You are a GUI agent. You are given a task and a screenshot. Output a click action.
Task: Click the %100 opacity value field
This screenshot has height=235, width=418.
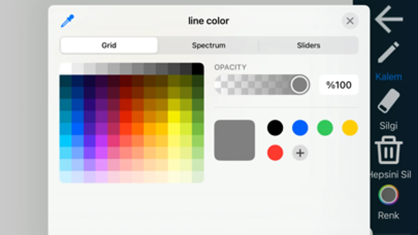point(339,85)
